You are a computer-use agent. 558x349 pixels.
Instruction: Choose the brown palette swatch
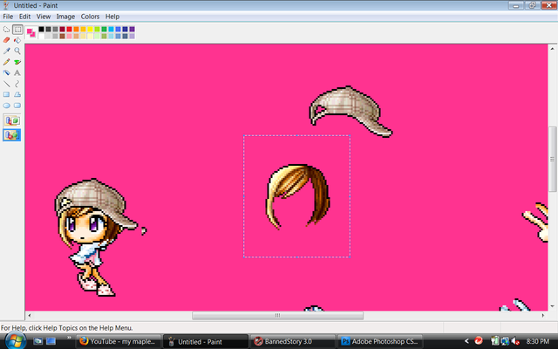tap(62, 36)
